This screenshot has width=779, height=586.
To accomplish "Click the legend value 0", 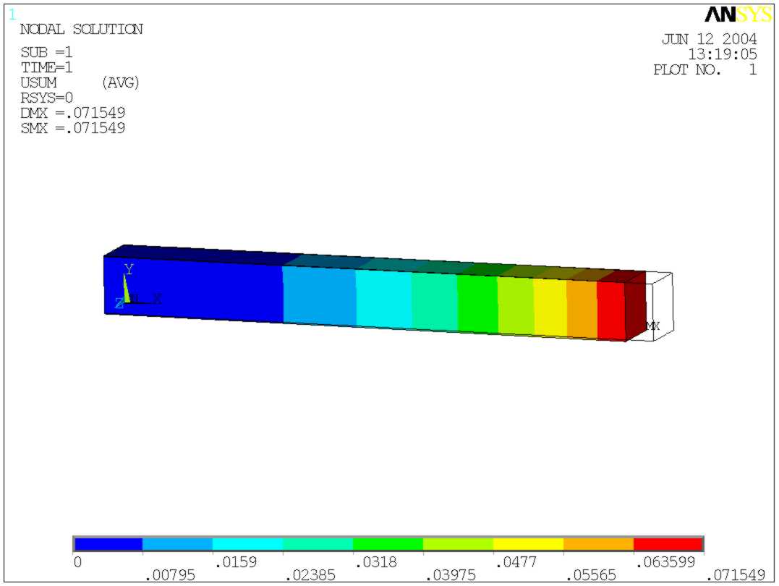I will click(x=77, y=562).
